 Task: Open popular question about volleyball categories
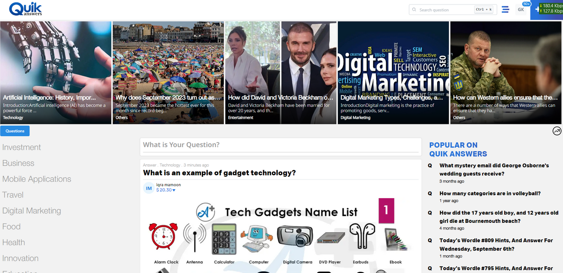pos(490,193)
